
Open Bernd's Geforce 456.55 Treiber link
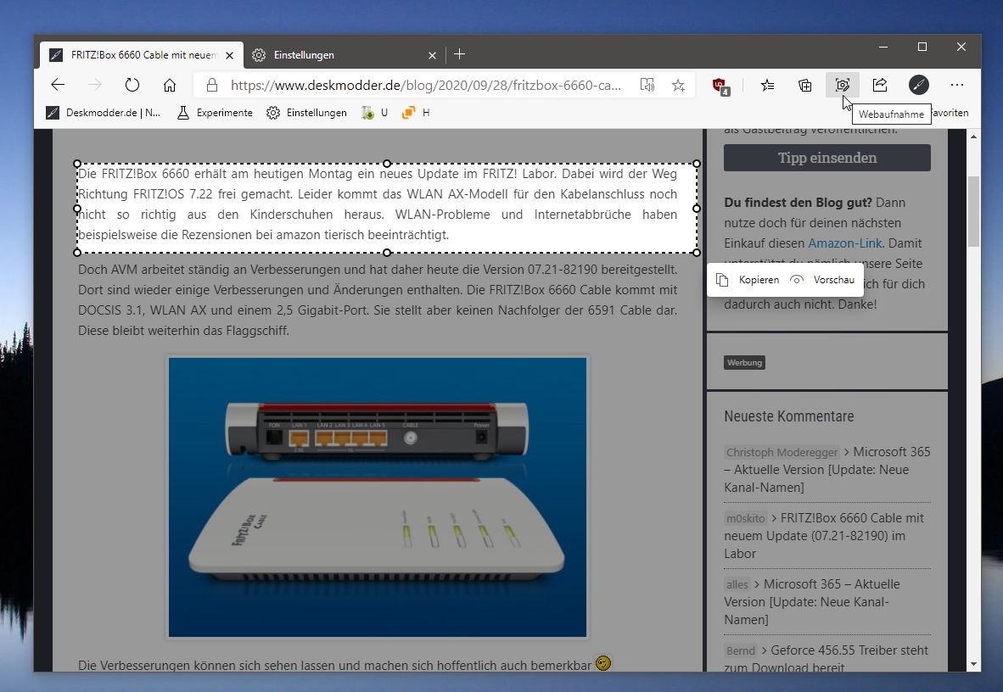826,659
